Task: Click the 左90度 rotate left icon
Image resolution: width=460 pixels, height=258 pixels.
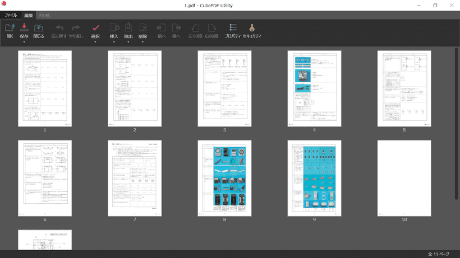Action: (x=195, y=28)
